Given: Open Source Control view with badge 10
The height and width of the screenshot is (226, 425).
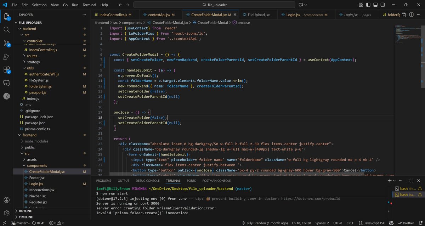Looking at the screenshot, I should (6, 43).
